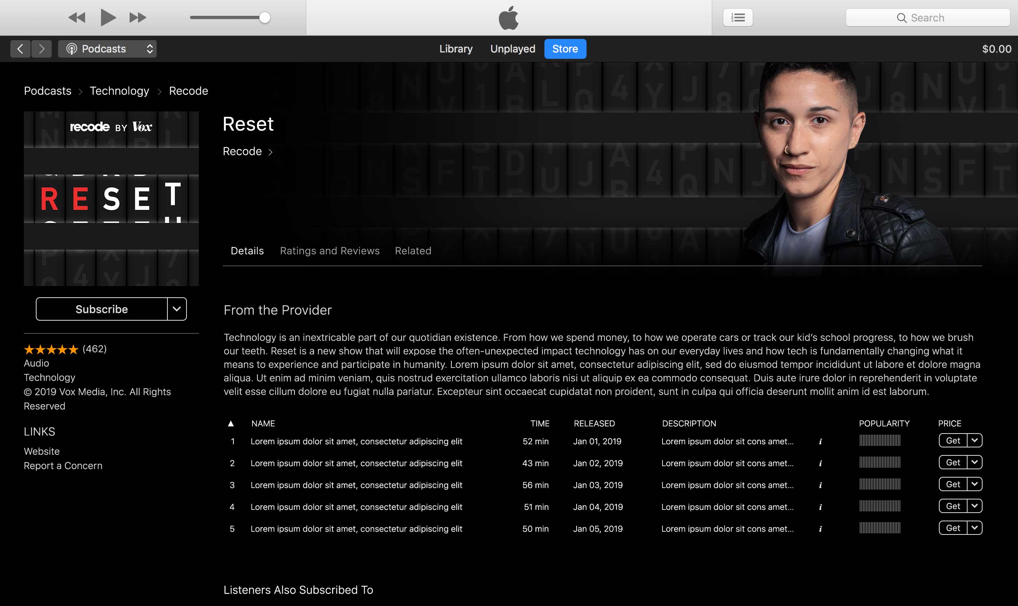Click info icon for episode 1

click(x=820, y=441)
